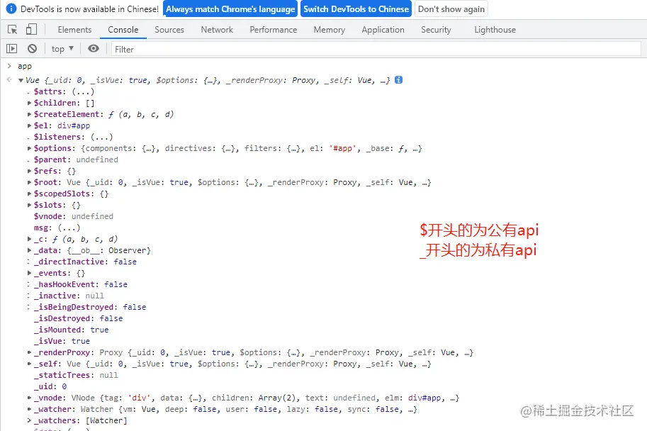This screenshot has height=431, width=647.
Task: Expand the $scopedSlots entry
Action: click(x=29, y=194)
